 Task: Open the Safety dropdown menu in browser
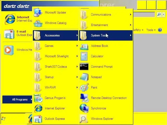tap(138, 30)
